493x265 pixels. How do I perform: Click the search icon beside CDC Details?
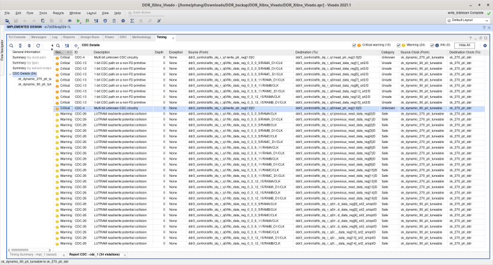click(58, 46)
